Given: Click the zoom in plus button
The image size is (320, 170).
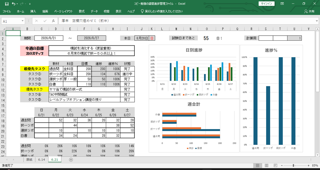Looking at the screenshot, I should 308,165.
